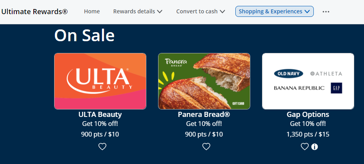Image resolution: width=364 pixels, height=164 pixels.
Task: Open the Convert to cash dropdown
Action: (x=200, y=11)
